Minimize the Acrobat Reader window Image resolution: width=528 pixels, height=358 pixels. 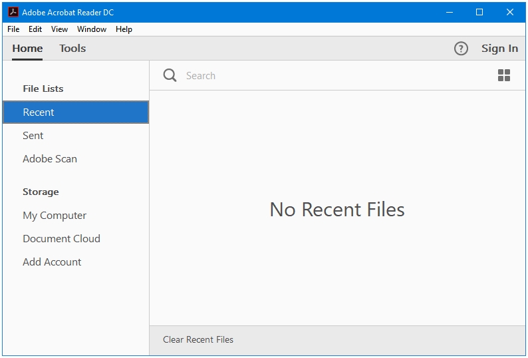click(x=449, y=12)
